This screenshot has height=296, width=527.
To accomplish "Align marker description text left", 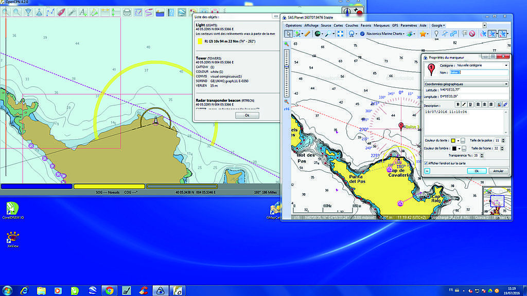I will pos(478,105).
